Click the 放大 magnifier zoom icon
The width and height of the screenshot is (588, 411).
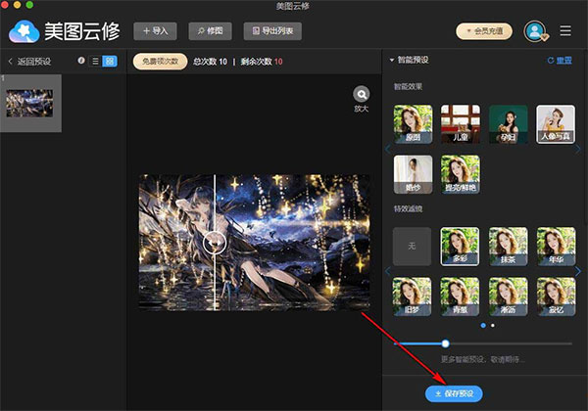[363, 94]
